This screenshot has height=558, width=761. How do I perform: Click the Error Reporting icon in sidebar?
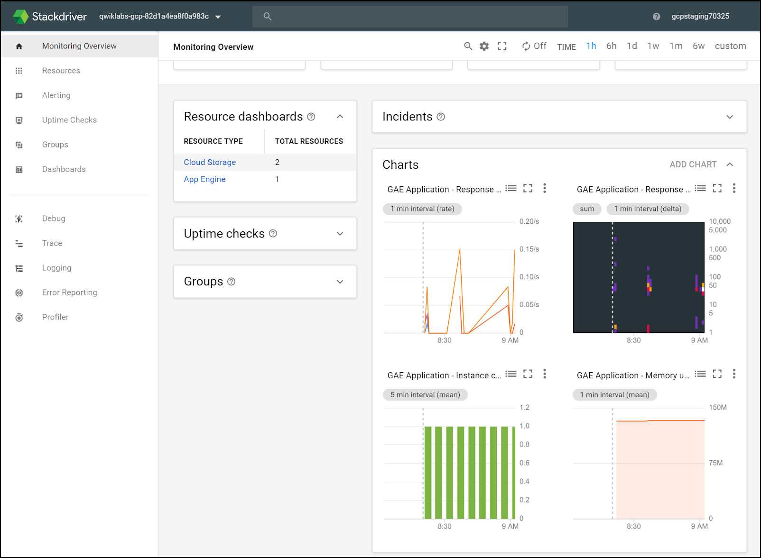pos(19,293)
